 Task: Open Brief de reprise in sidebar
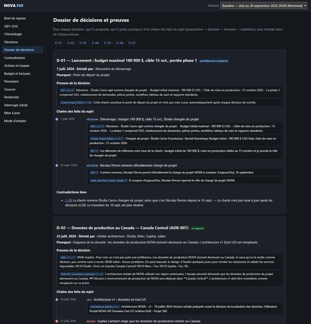pyautogui.click(x=23, y=19)
